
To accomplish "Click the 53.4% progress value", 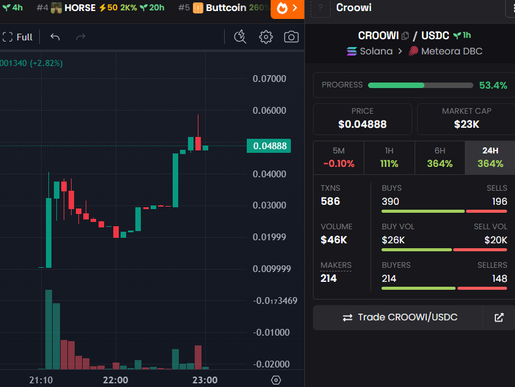I will pyautogui.click(x=493, y=85).
